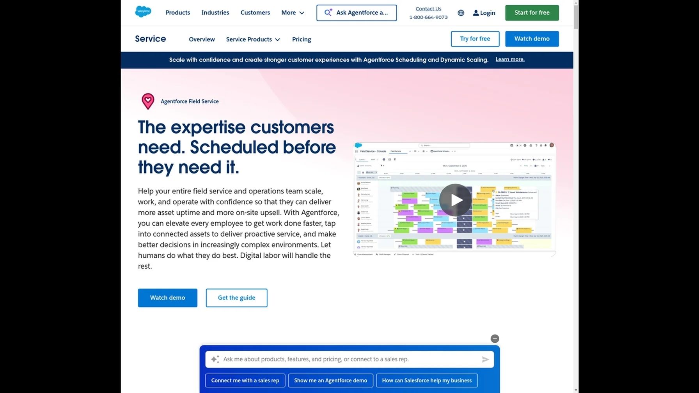Click the Login user icon

475,12
